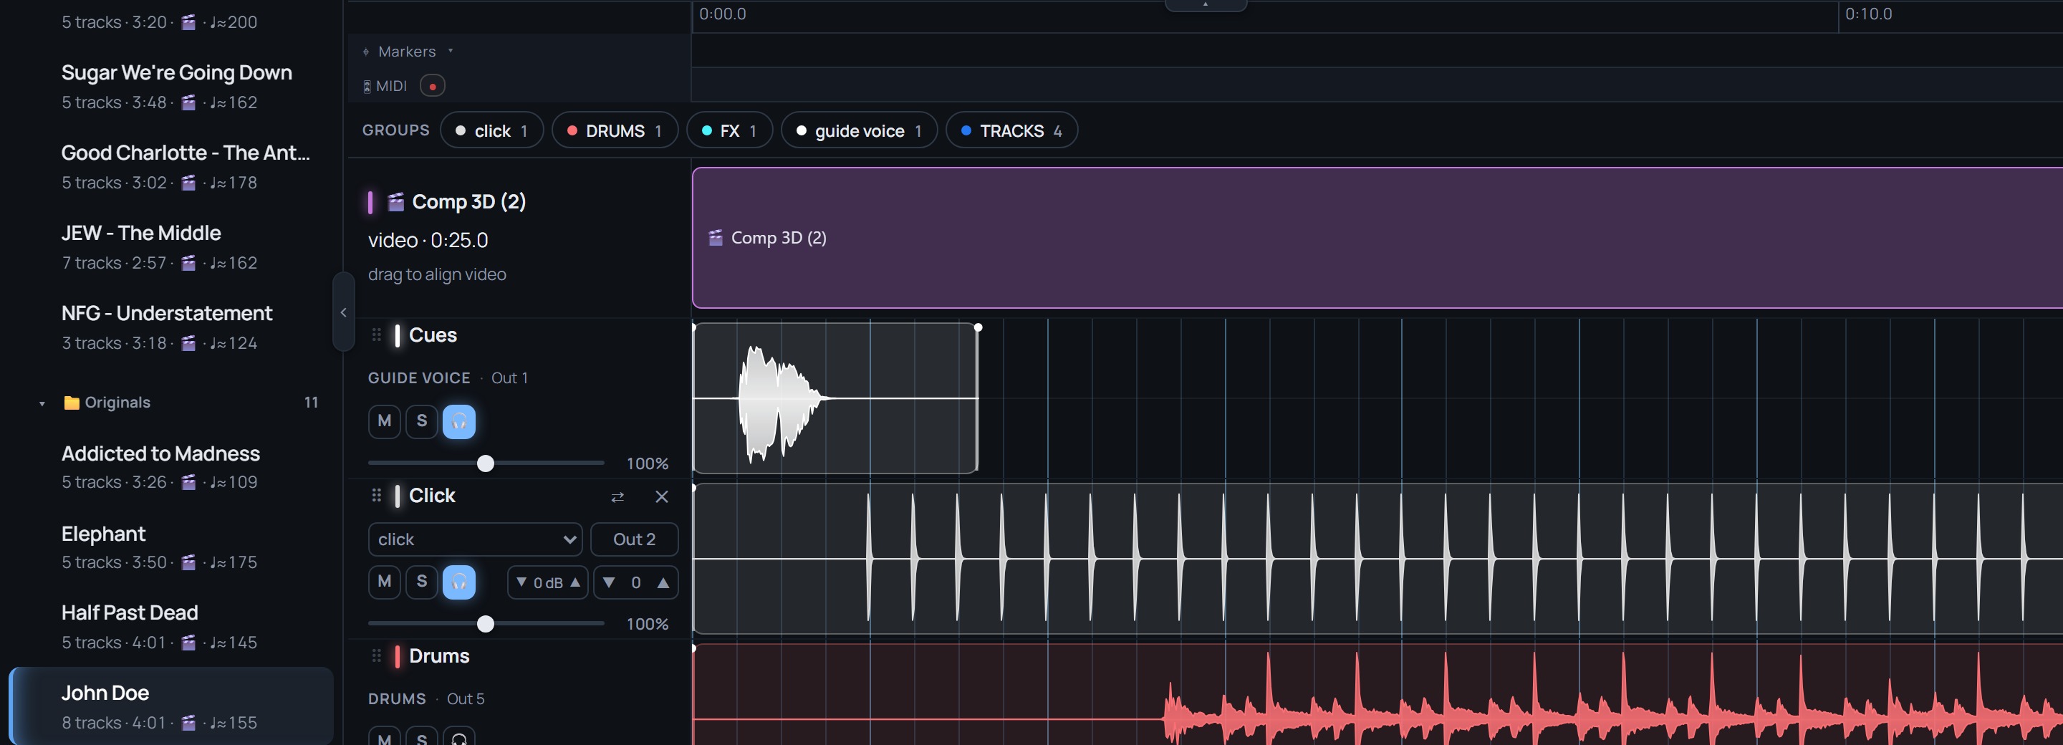The height and width of the screenshot is (745, 2063).
Task: Click the Out 2 output button
Action: point(634,539)
